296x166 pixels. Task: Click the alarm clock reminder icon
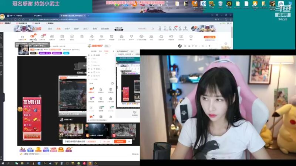coord(112,36)
